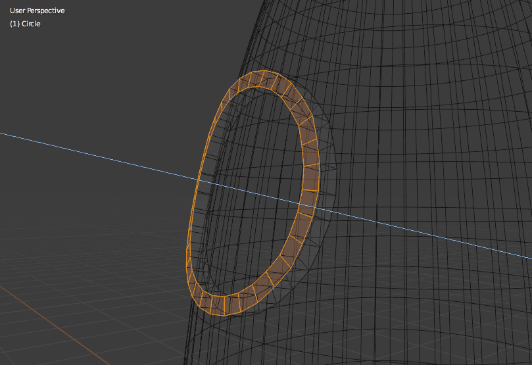
Task: Click the "User Perspective" viewport label
Action: pyautogui.click(x=37, y=11)
